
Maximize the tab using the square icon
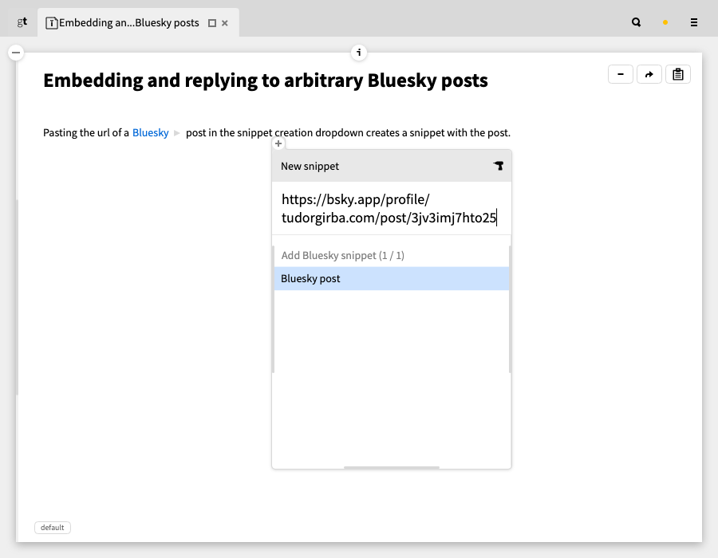(212, 23)
